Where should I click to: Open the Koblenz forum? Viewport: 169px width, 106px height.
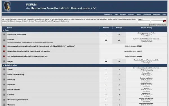(x=11, y=95)
